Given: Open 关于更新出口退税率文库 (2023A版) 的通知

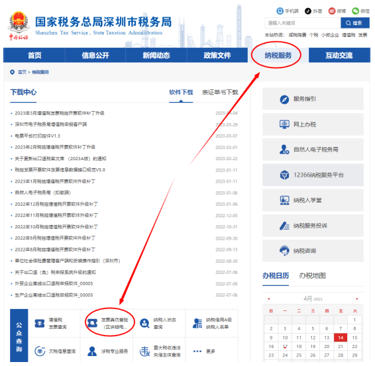Looking at the screenshot, I should [60, 158].
